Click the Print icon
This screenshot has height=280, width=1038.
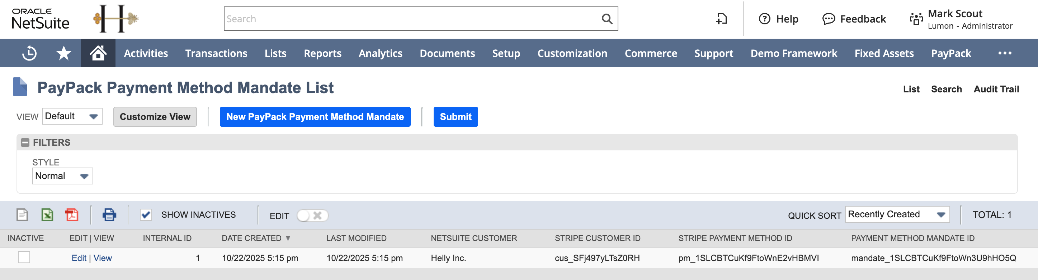click(x=109, y=215)
